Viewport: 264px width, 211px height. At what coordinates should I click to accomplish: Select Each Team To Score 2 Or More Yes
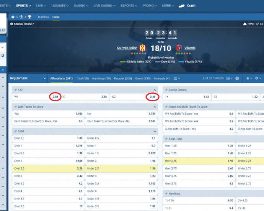(x=48, y=121)
